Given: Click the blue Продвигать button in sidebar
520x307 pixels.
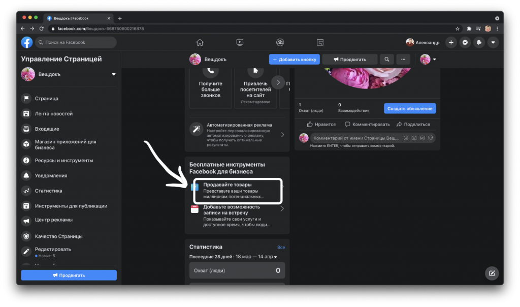Looking at the screenshot, I should coord(69,275).
